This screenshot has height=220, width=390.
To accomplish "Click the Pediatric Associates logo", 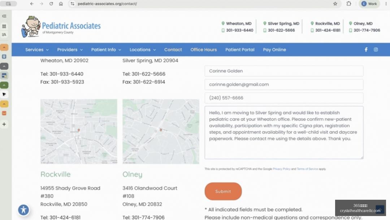I will coord(61,27).
